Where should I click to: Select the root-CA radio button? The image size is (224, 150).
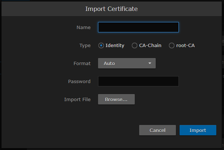tap(171, 46)
